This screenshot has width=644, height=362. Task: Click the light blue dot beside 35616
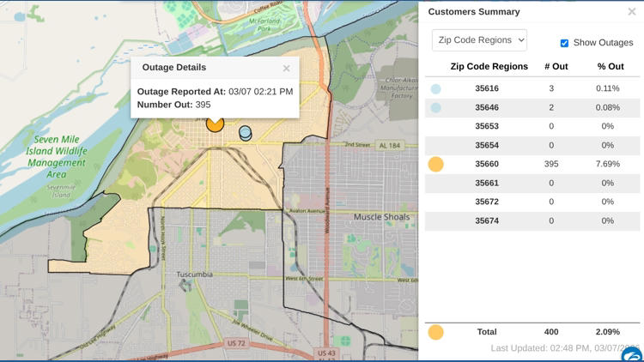pos(435,88)
